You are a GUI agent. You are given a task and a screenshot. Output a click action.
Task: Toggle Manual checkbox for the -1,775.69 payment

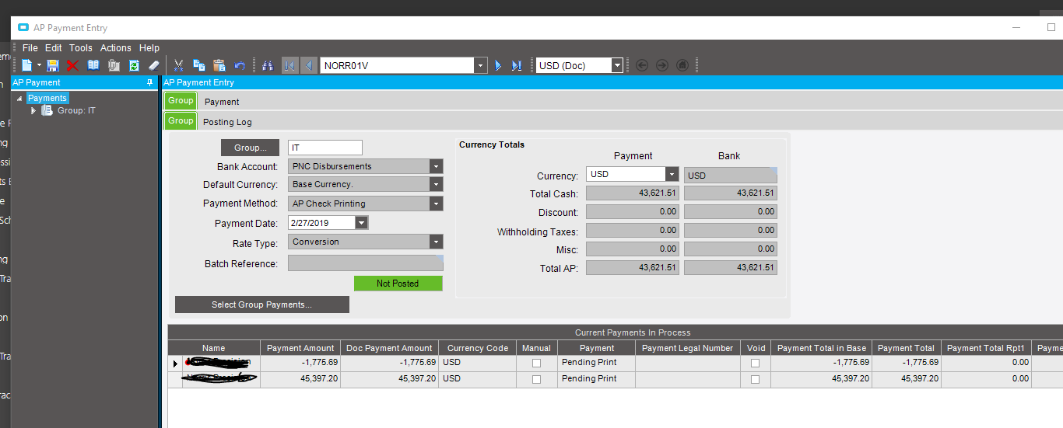tap(536, 363)
